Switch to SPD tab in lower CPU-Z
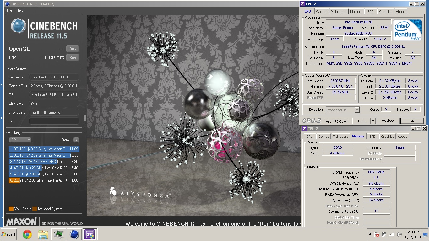Screen dimensions: 429x241 click(372, 137)
